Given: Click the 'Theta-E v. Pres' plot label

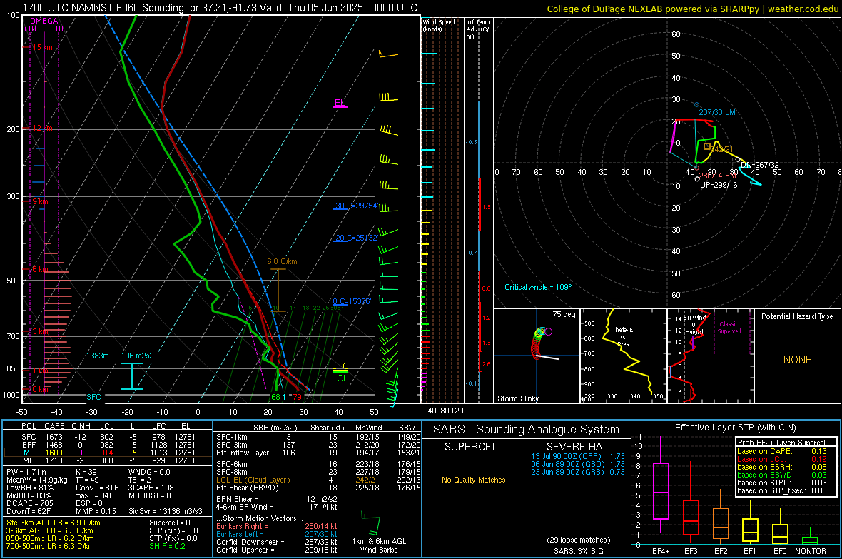Looking at the screenshot, I should (623, 336).
